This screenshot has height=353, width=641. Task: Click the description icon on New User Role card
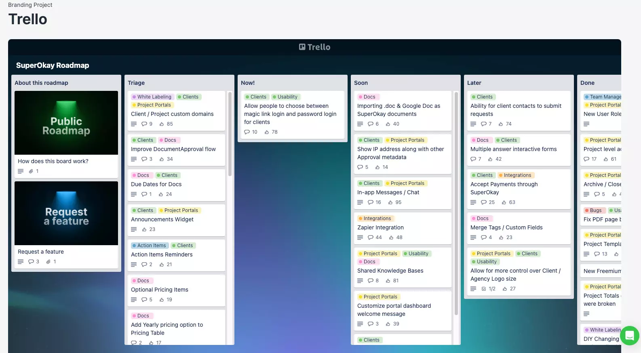[x=586, y=124]
